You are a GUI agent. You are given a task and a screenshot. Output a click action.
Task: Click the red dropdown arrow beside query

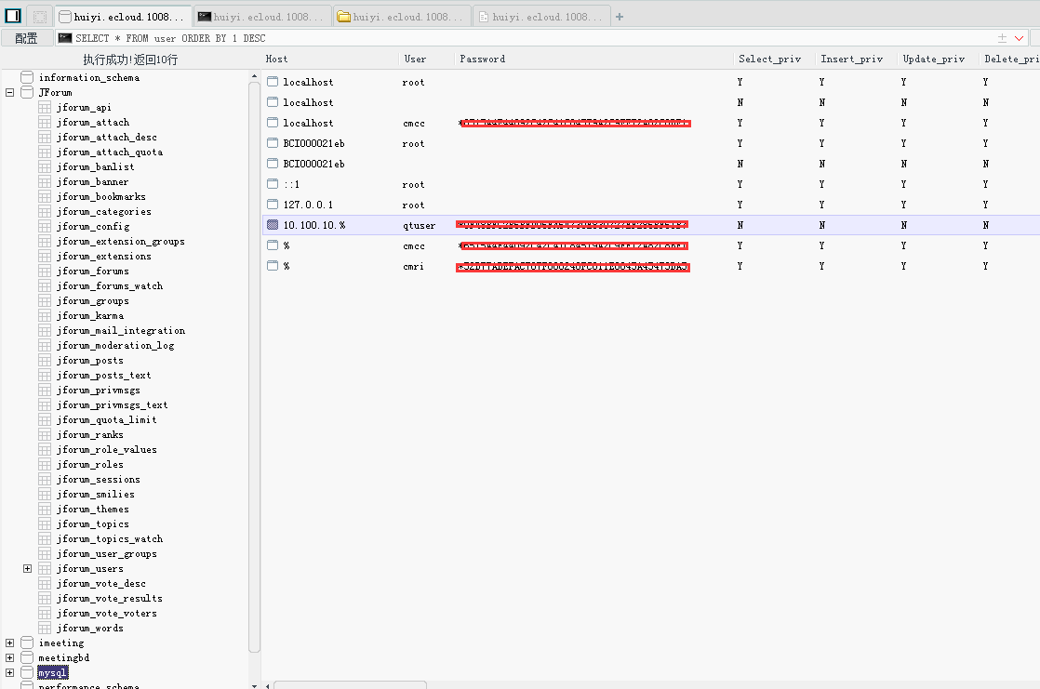click(x=1019, y=38)
